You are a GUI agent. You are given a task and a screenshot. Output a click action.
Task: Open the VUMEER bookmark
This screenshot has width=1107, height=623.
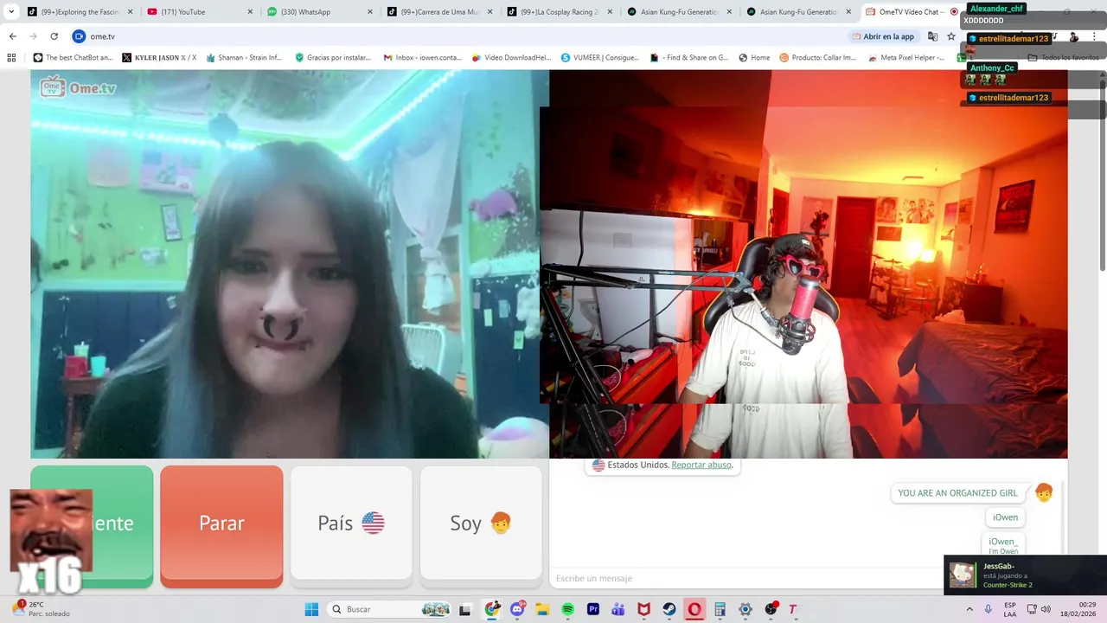tap(599, 57)
